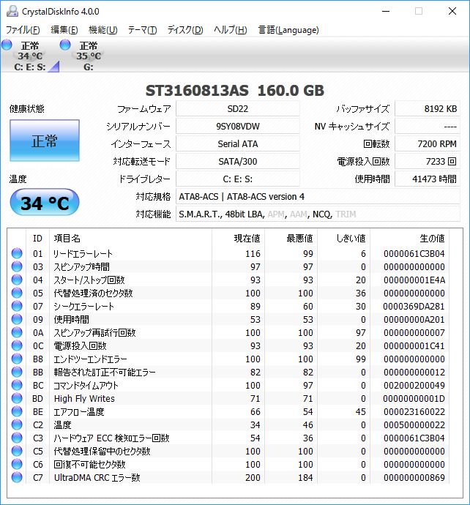This screenshot has height=505, width=470.
Task: Click the 正常 34 °C C: E: S: drive tab
Action: [30, 56]
